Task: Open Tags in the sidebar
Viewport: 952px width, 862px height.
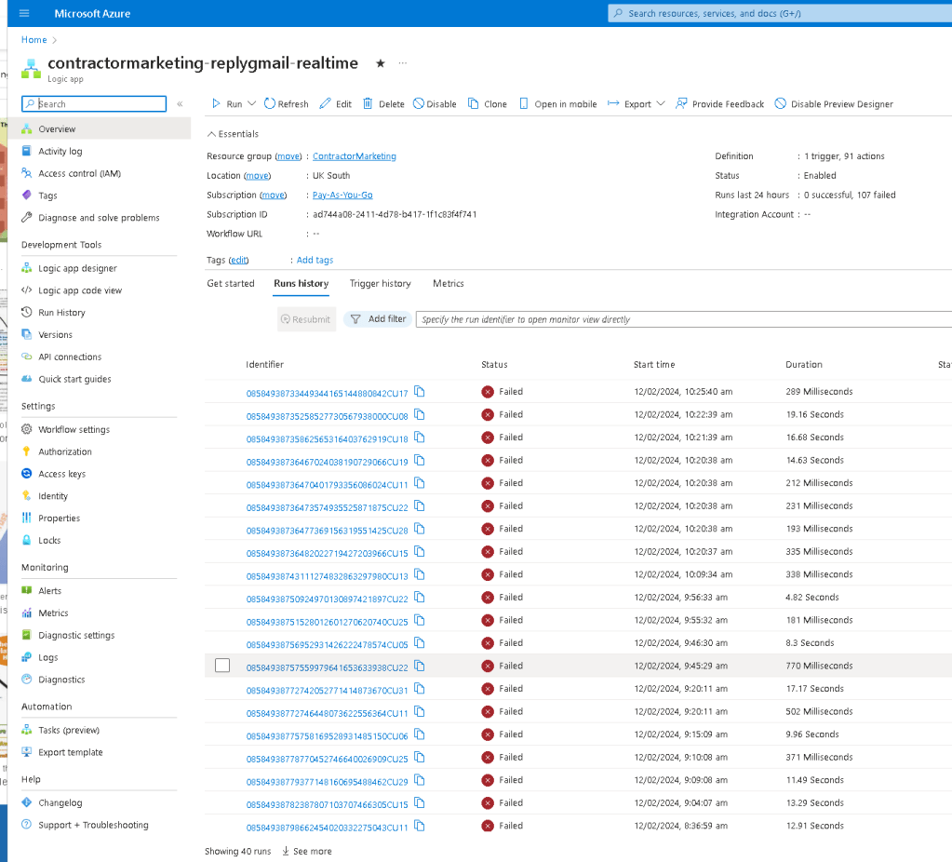Action: pos(47,195)
